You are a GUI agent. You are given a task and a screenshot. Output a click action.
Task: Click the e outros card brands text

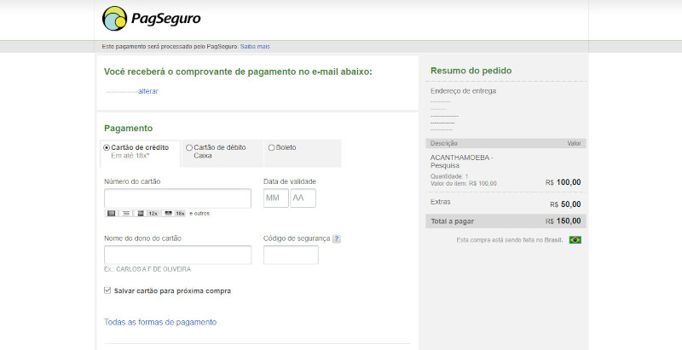point(199,213)
